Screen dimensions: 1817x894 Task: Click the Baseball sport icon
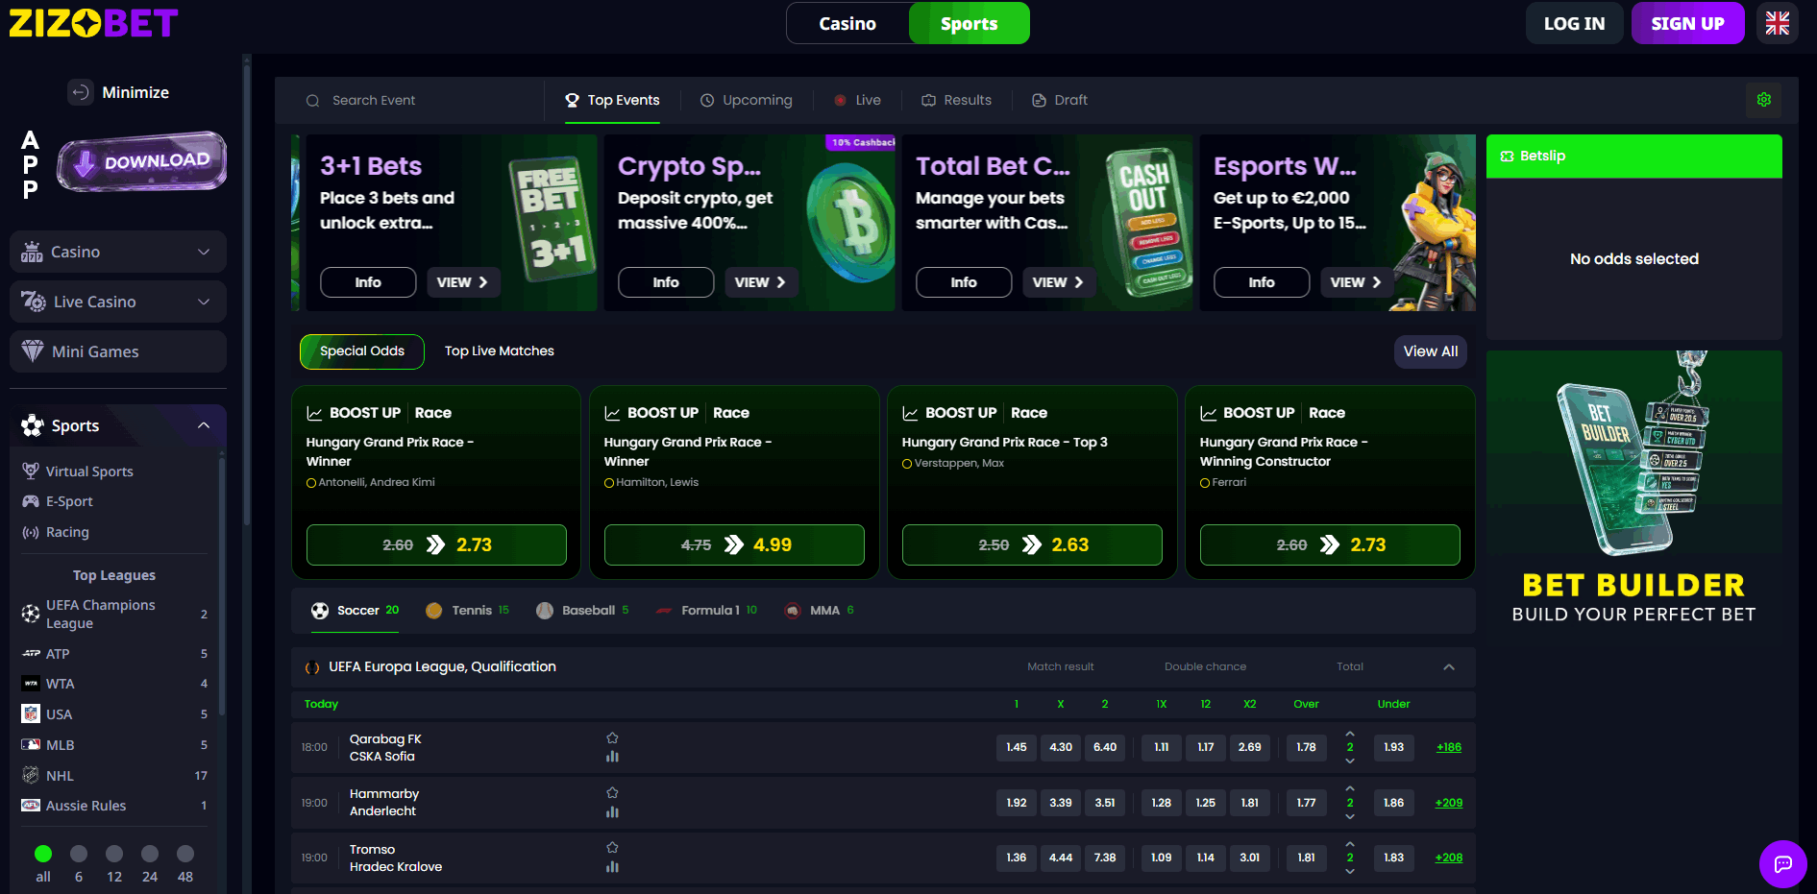click(545, 610)
